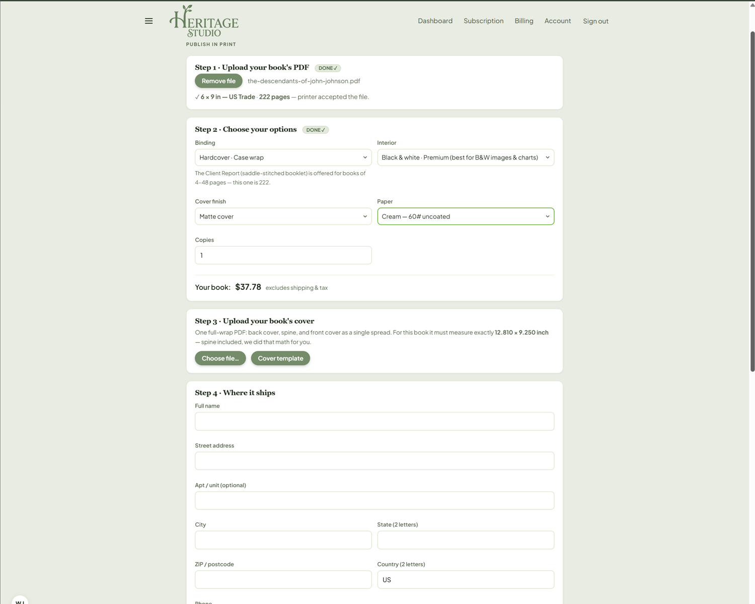
Task: Open Account settings link
Action: 558,21
